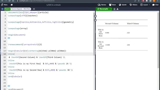Sync editor location to PDF arrow
This screenshot has width=160, height=90.
click(95, 16)
